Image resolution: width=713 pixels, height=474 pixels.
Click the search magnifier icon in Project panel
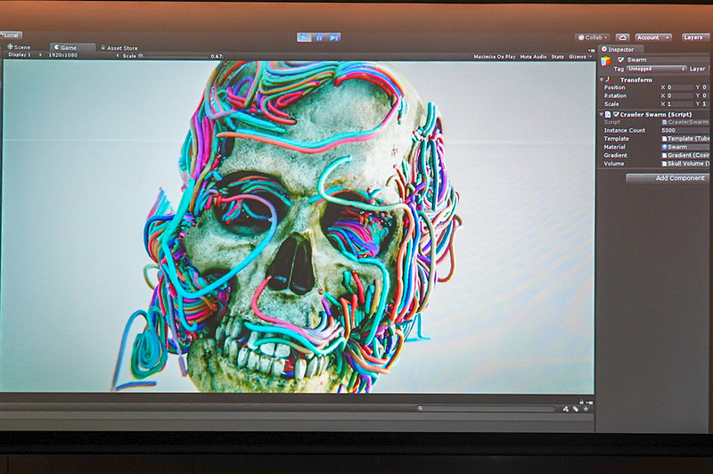tap(420, 408)
